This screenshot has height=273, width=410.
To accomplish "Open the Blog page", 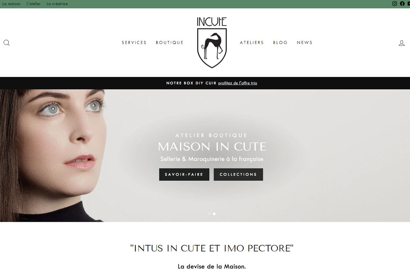I will (280, 42).
